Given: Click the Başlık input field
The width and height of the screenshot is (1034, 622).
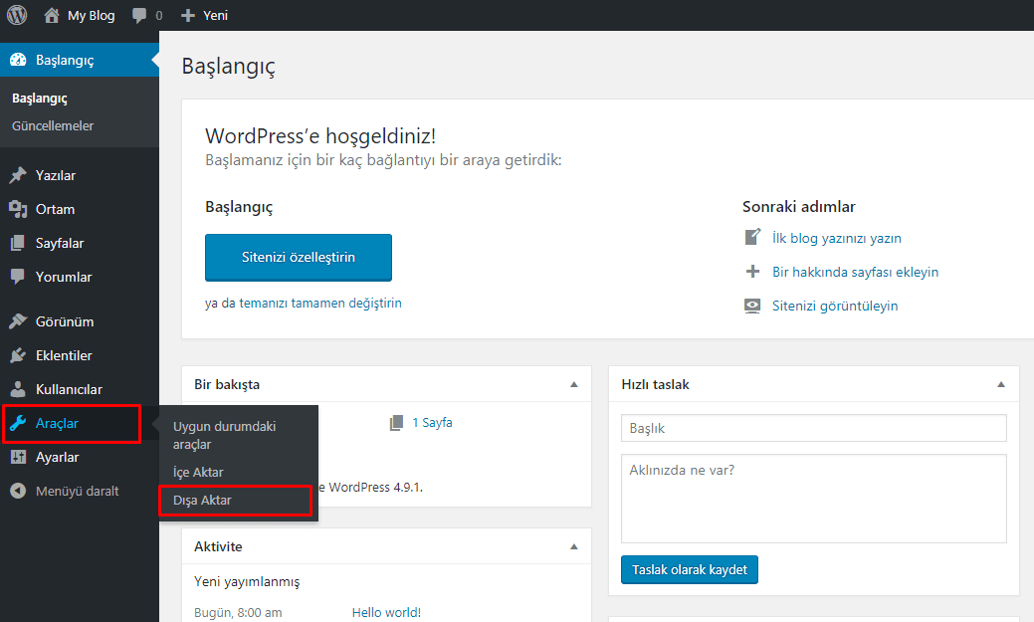Looking at the screenshot, I should [x=813, y=428].
